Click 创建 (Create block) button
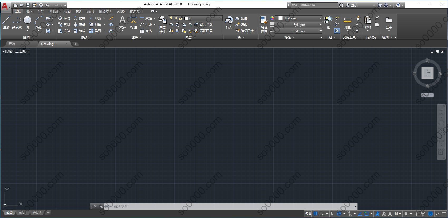The width and height of the screenshot is (448, 218). [x=241, y=18]
